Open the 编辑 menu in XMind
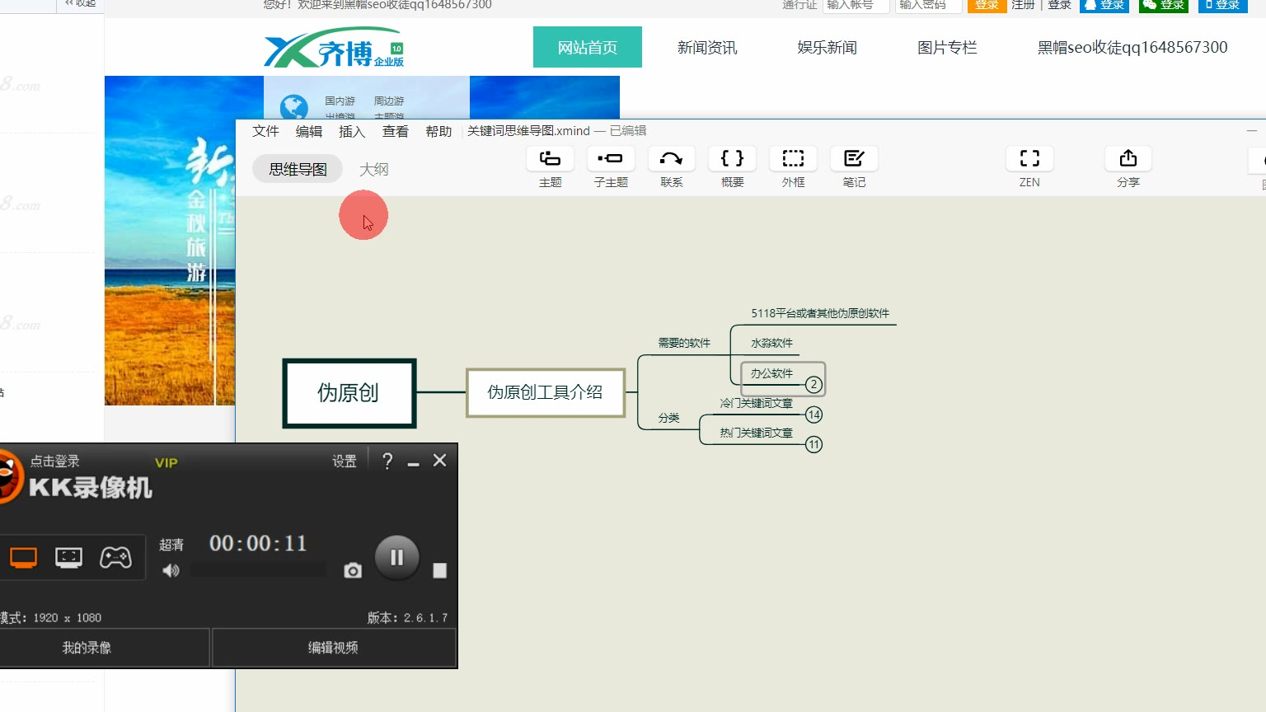The width and height of the screenshot is (1266, 712). (309, 131)
